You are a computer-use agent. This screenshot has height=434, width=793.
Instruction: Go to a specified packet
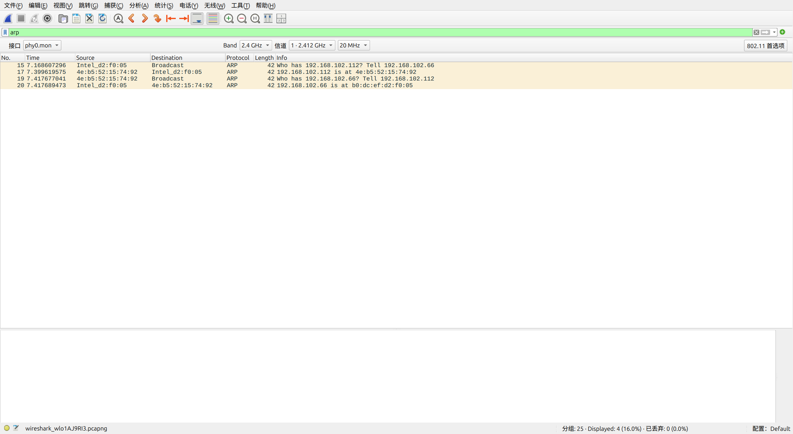pyautogui.click(x=158, y=18)
